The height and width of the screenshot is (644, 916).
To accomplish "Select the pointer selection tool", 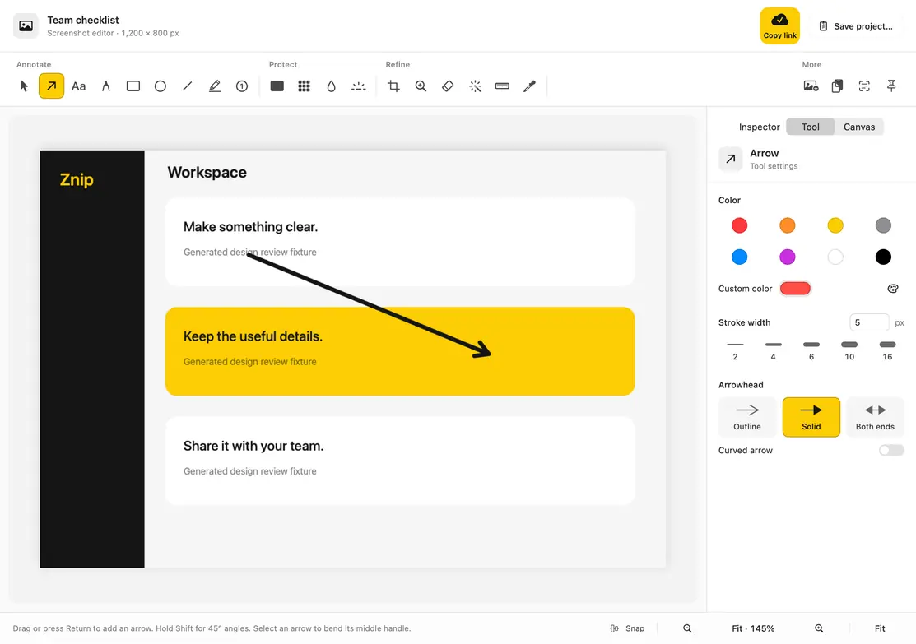I will [24, 86].
